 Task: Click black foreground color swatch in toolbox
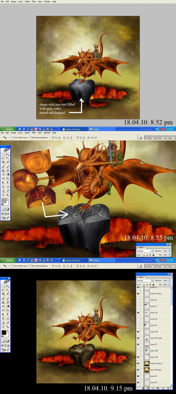(x=4, y=332)
